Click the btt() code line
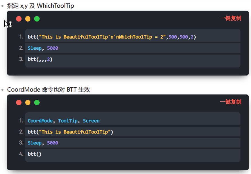Screen dimensions: 251x174 pos(35,154)
